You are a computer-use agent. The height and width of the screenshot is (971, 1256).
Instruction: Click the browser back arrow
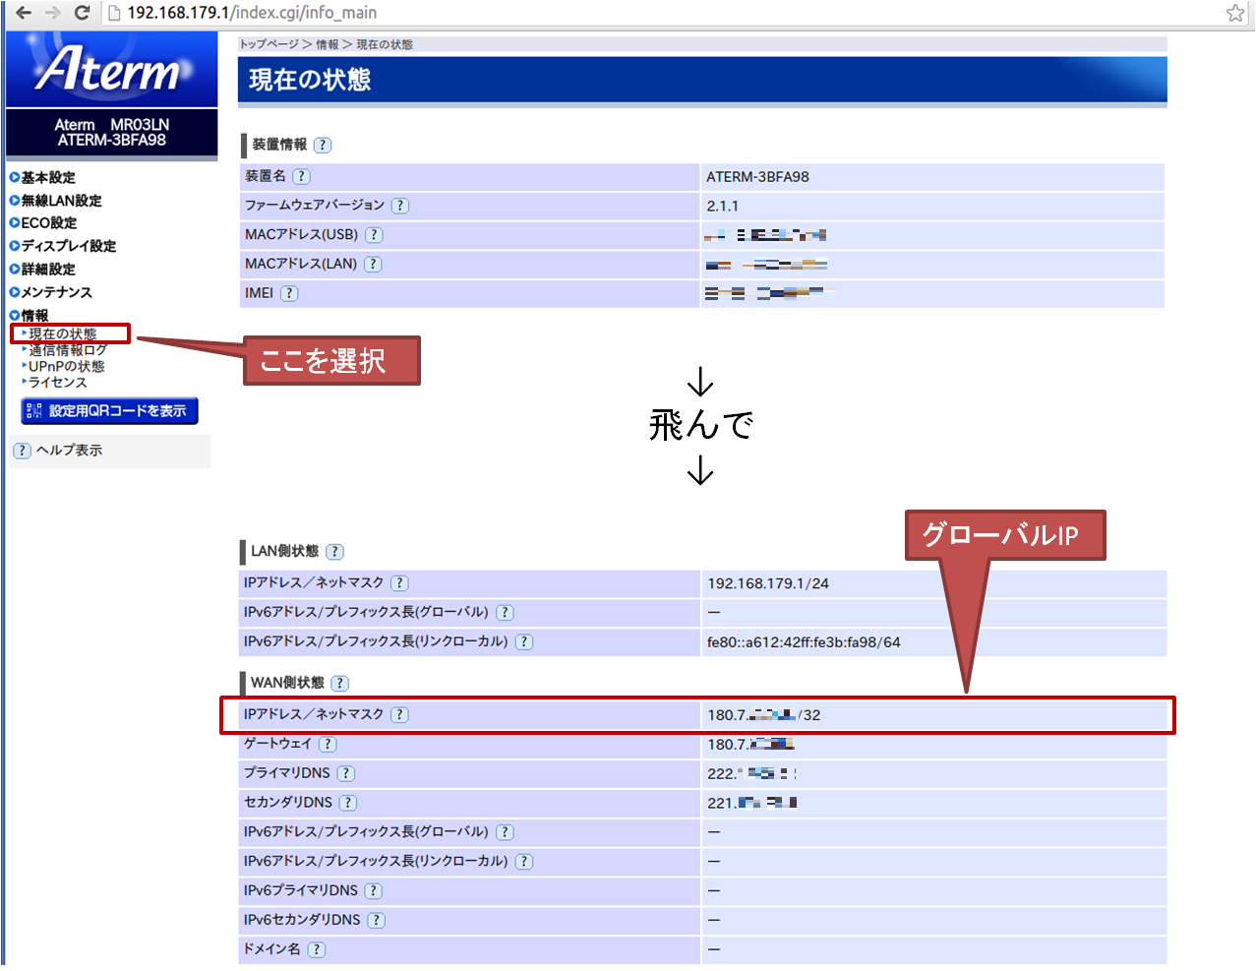(24, 13)
